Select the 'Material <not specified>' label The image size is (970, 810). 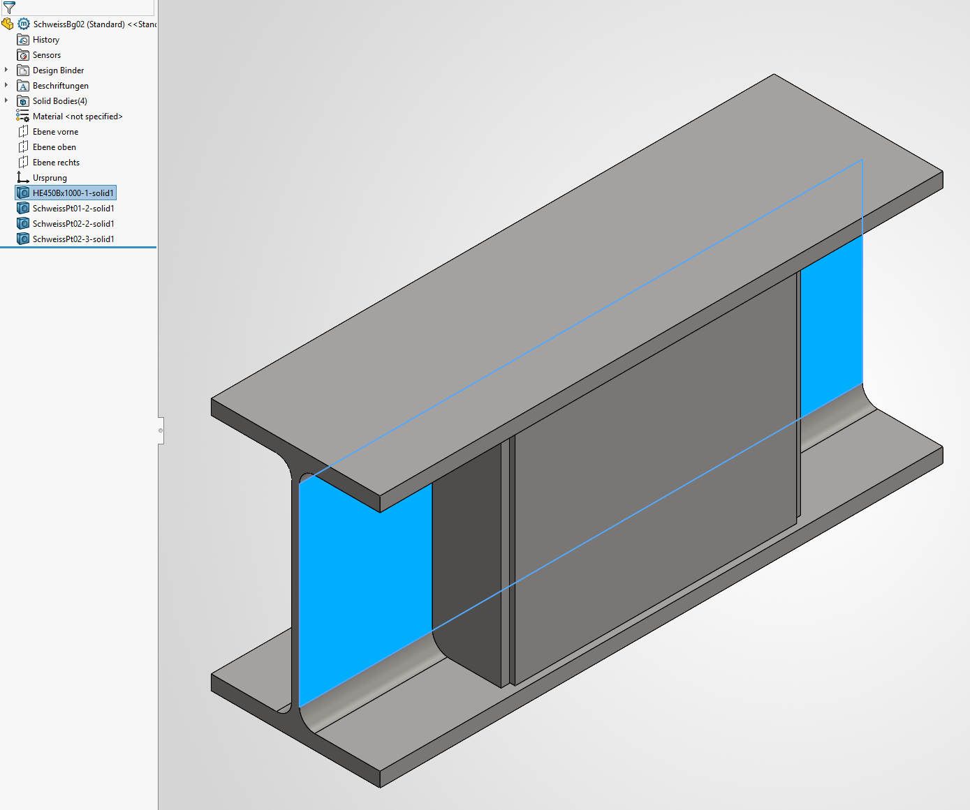[x=78, y=117]
